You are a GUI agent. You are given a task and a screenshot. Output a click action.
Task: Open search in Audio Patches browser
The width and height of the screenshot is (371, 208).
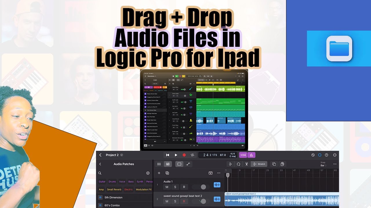[100, 173]
